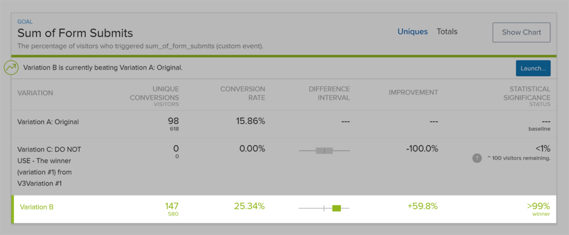Switch to Totals view

click(x=447, y=32)
